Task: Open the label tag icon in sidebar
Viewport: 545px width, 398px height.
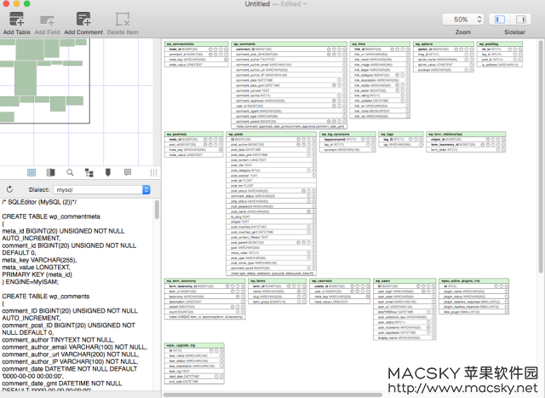Action: coord(108,172)
